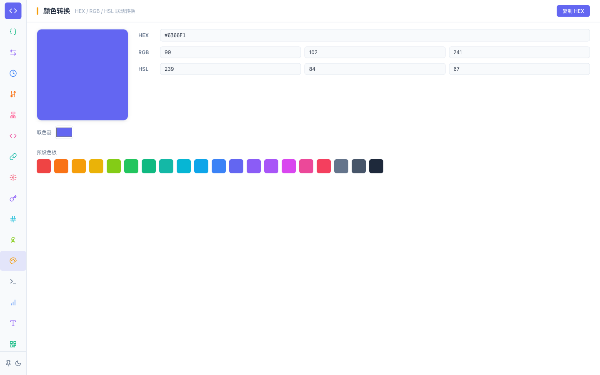This screenshot has height=375, width=600.
Task: Select the light slate gray preset swatch
Action: (x=341, y=166)
